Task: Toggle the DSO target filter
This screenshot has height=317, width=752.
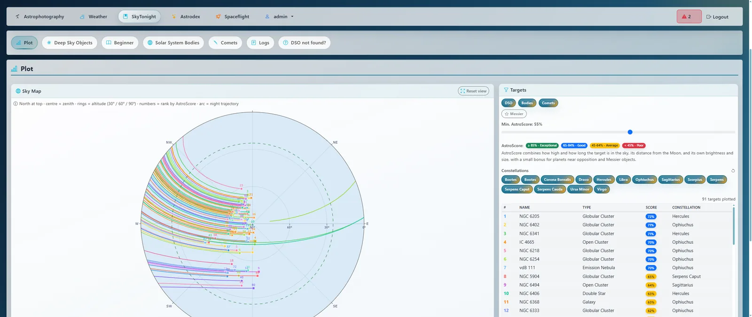Action: pos(509,103)
